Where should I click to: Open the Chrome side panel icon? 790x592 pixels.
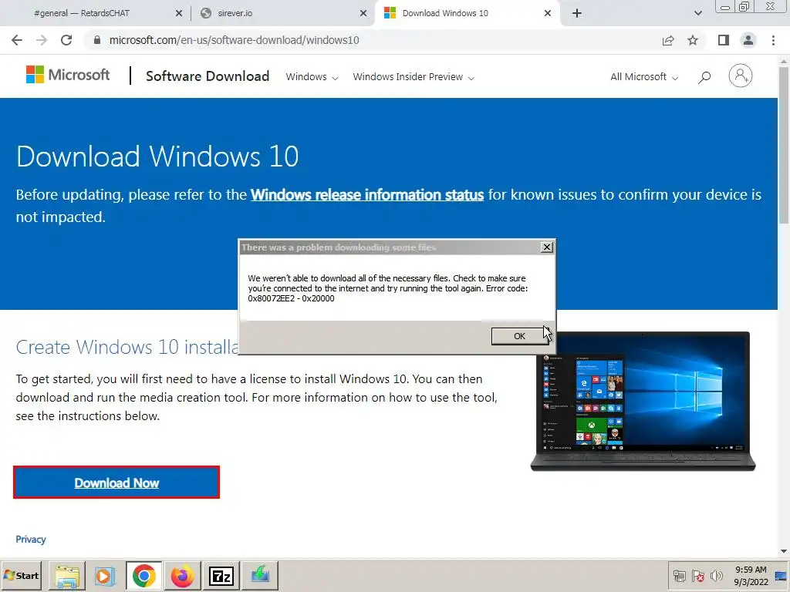pos(724,40)
